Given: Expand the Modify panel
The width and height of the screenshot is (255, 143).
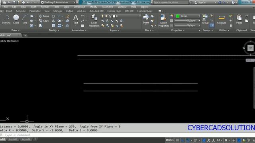Looking at the screenshot, I should click(x=54, y=30).
